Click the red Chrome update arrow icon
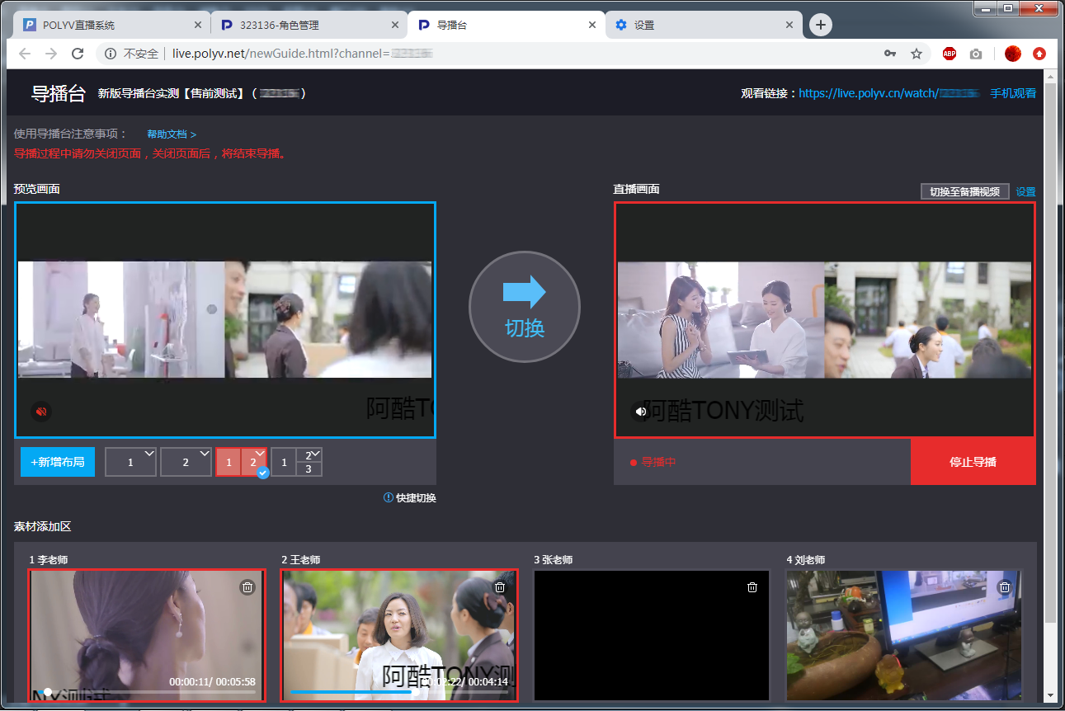 tap(1039, 54)
